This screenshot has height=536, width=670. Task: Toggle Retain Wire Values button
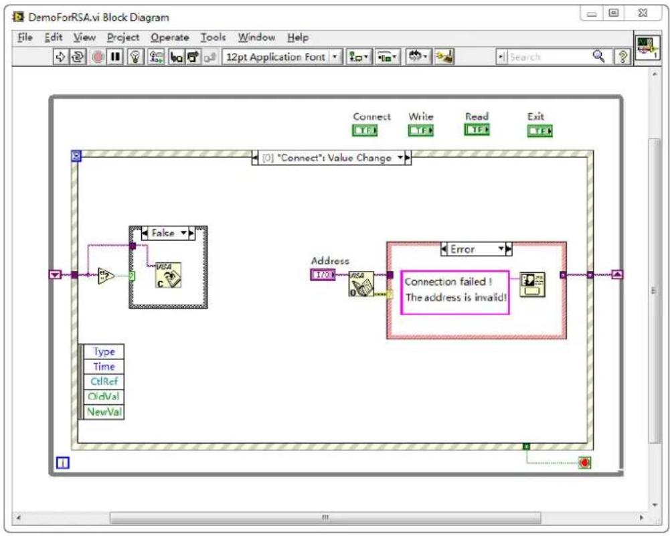156,57
